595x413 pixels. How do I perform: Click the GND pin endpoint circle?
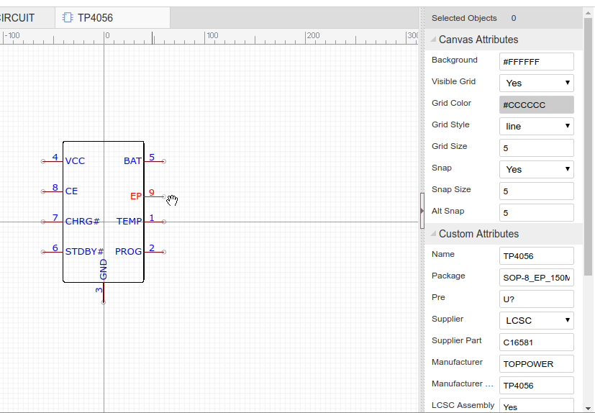[103, 302]
